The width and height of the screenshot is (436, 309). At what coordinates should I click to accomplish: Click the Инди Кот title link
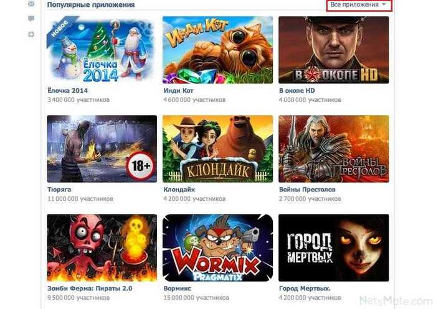point(178,91)
